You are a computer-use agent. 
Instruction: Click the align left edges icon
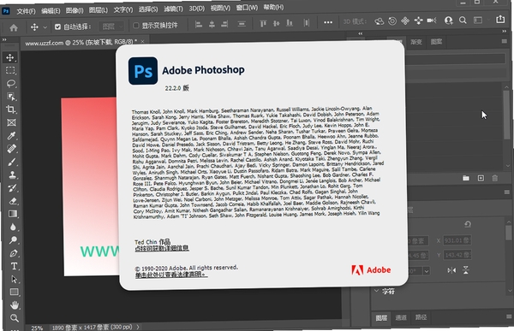[199, 24]
